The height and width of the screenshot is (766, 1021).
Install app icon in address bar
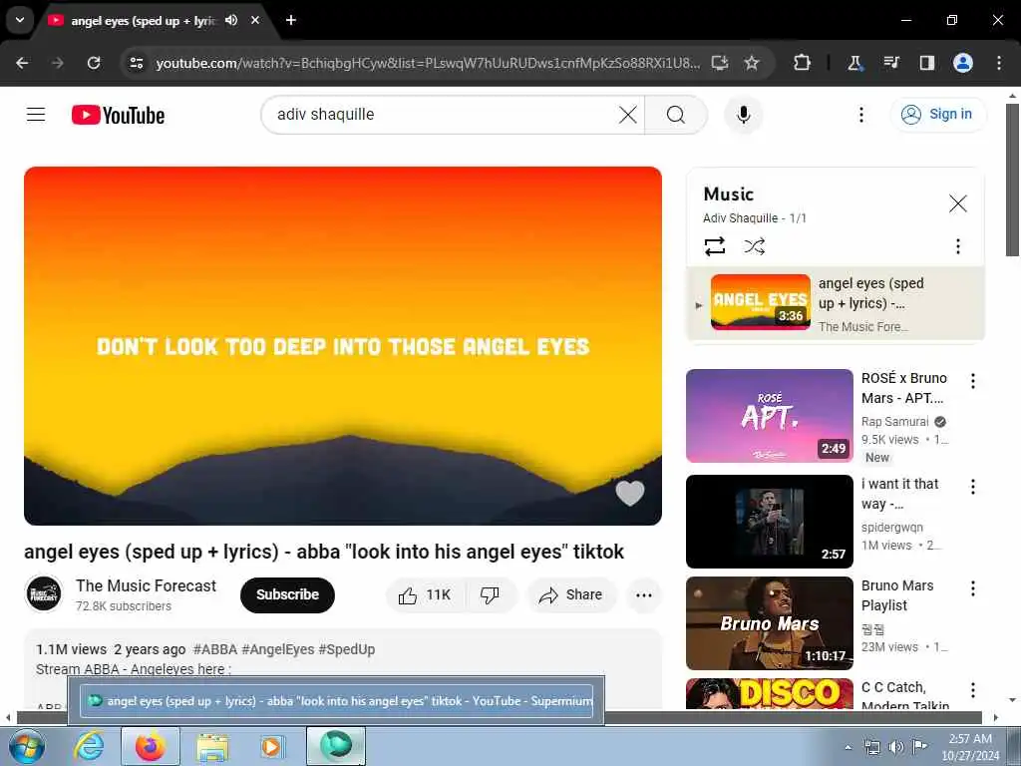click(720, 63)
